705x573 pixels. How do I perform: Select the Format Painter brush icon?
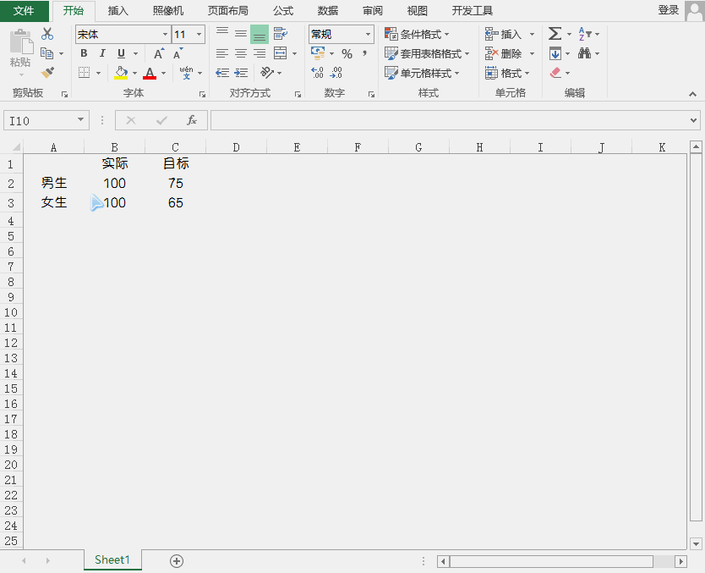[x=47, y=73]
